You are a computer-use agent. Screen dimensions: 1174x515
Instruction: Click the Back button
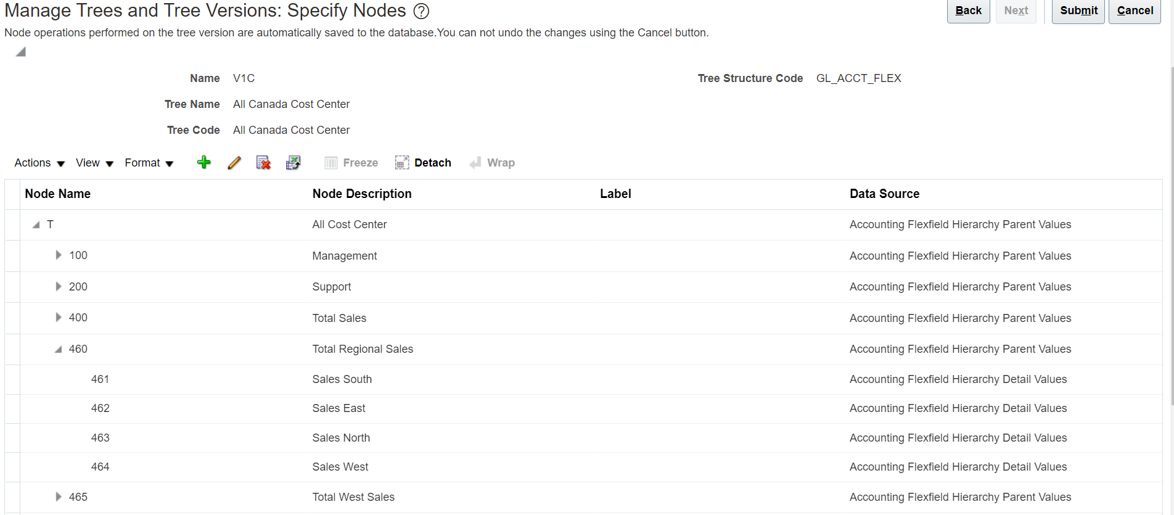(968, 10)
